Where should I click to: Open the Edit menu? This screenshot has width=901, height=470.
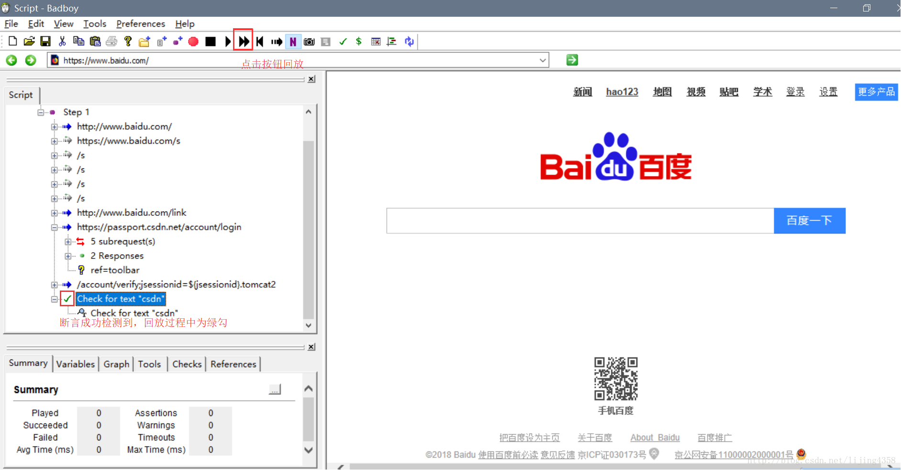(36, 23)
